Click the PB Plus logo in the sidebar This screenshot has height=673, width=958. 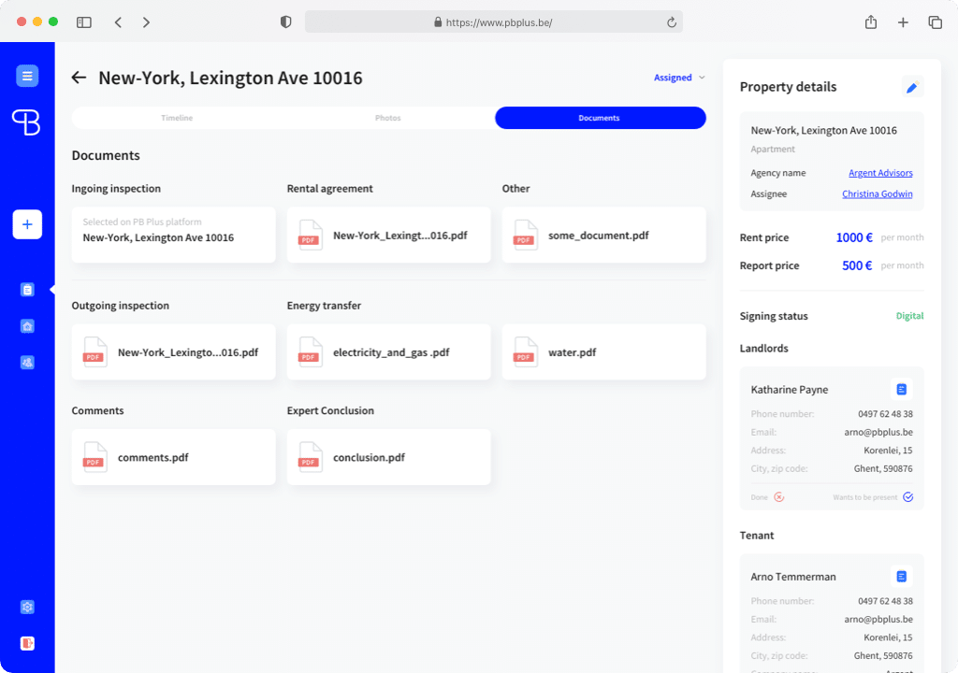[x=26, y=122]
